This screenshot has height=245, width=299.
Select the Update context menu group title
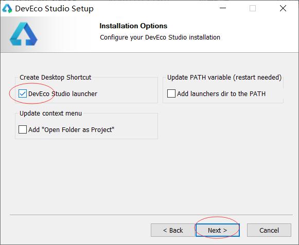[51, 114]
